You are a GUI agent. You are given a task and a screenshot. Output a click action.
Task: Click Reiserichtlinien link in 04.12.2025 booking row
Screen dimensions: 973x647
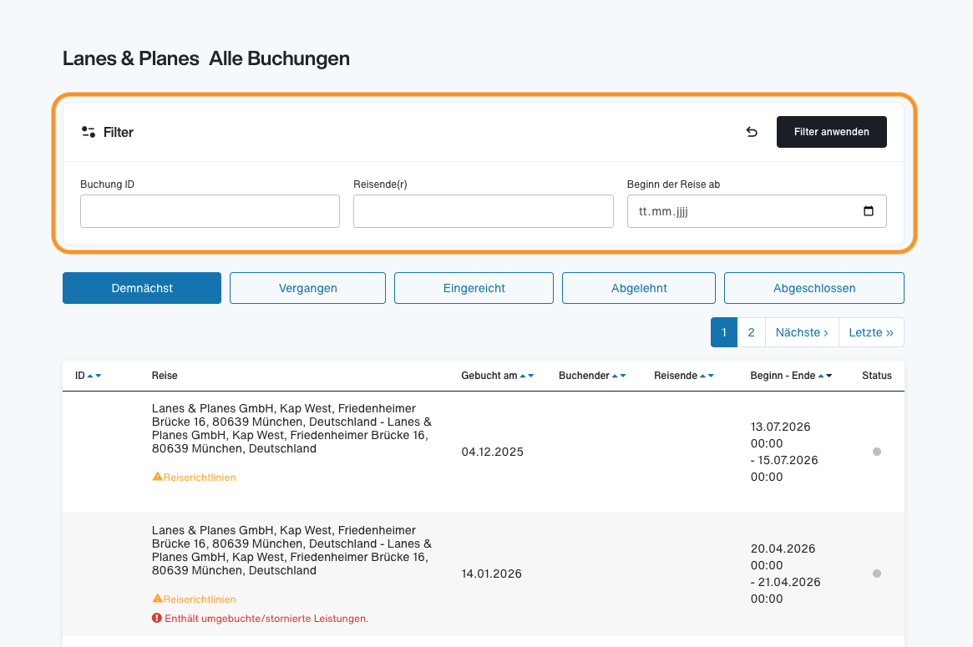pyautogui.click(x=200, y=477)
